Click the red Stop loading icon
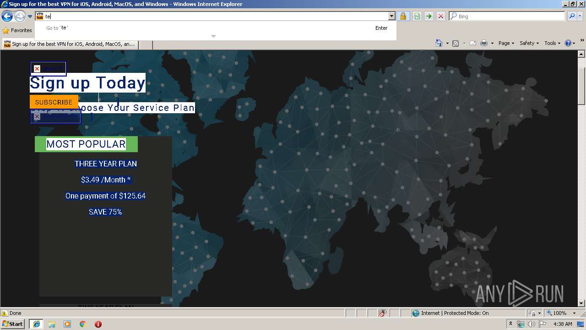The width and height of the screenshot is (586, 330). click(441, 16)
